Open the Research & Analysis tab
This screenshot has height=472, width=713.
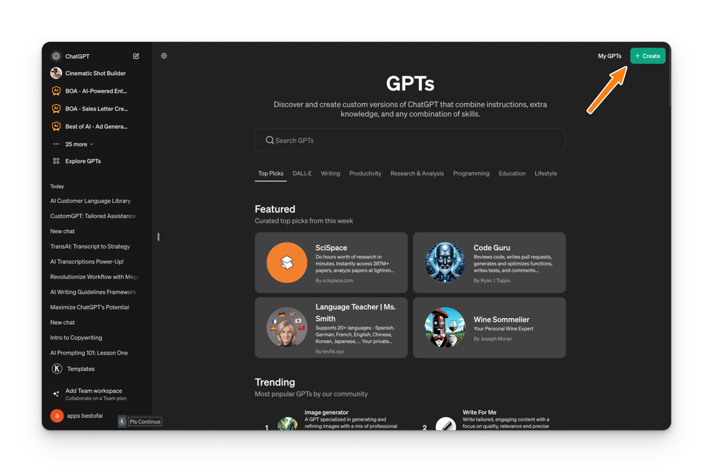pos(417,174)
